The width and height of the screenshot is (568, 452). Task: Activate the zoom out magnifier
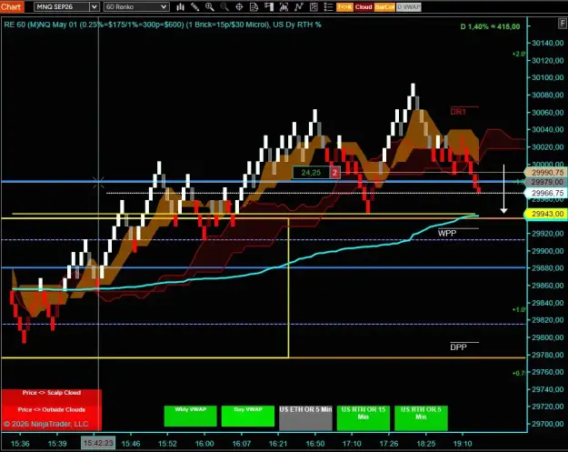224,7
